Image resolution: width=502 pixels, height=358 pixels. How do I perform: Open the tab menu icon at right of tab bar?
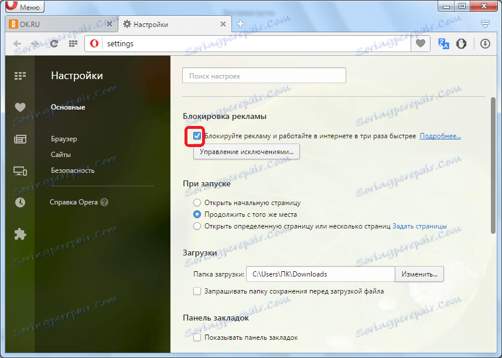(x=486, y=23)
